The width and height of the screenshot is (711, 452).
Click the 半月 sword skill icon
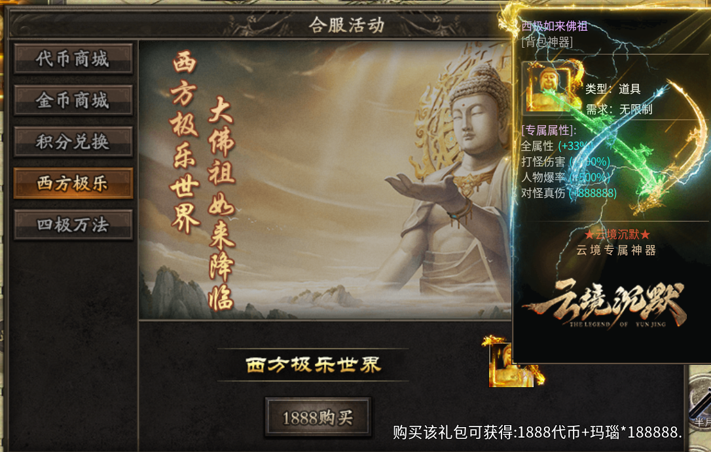pos(701,405)
